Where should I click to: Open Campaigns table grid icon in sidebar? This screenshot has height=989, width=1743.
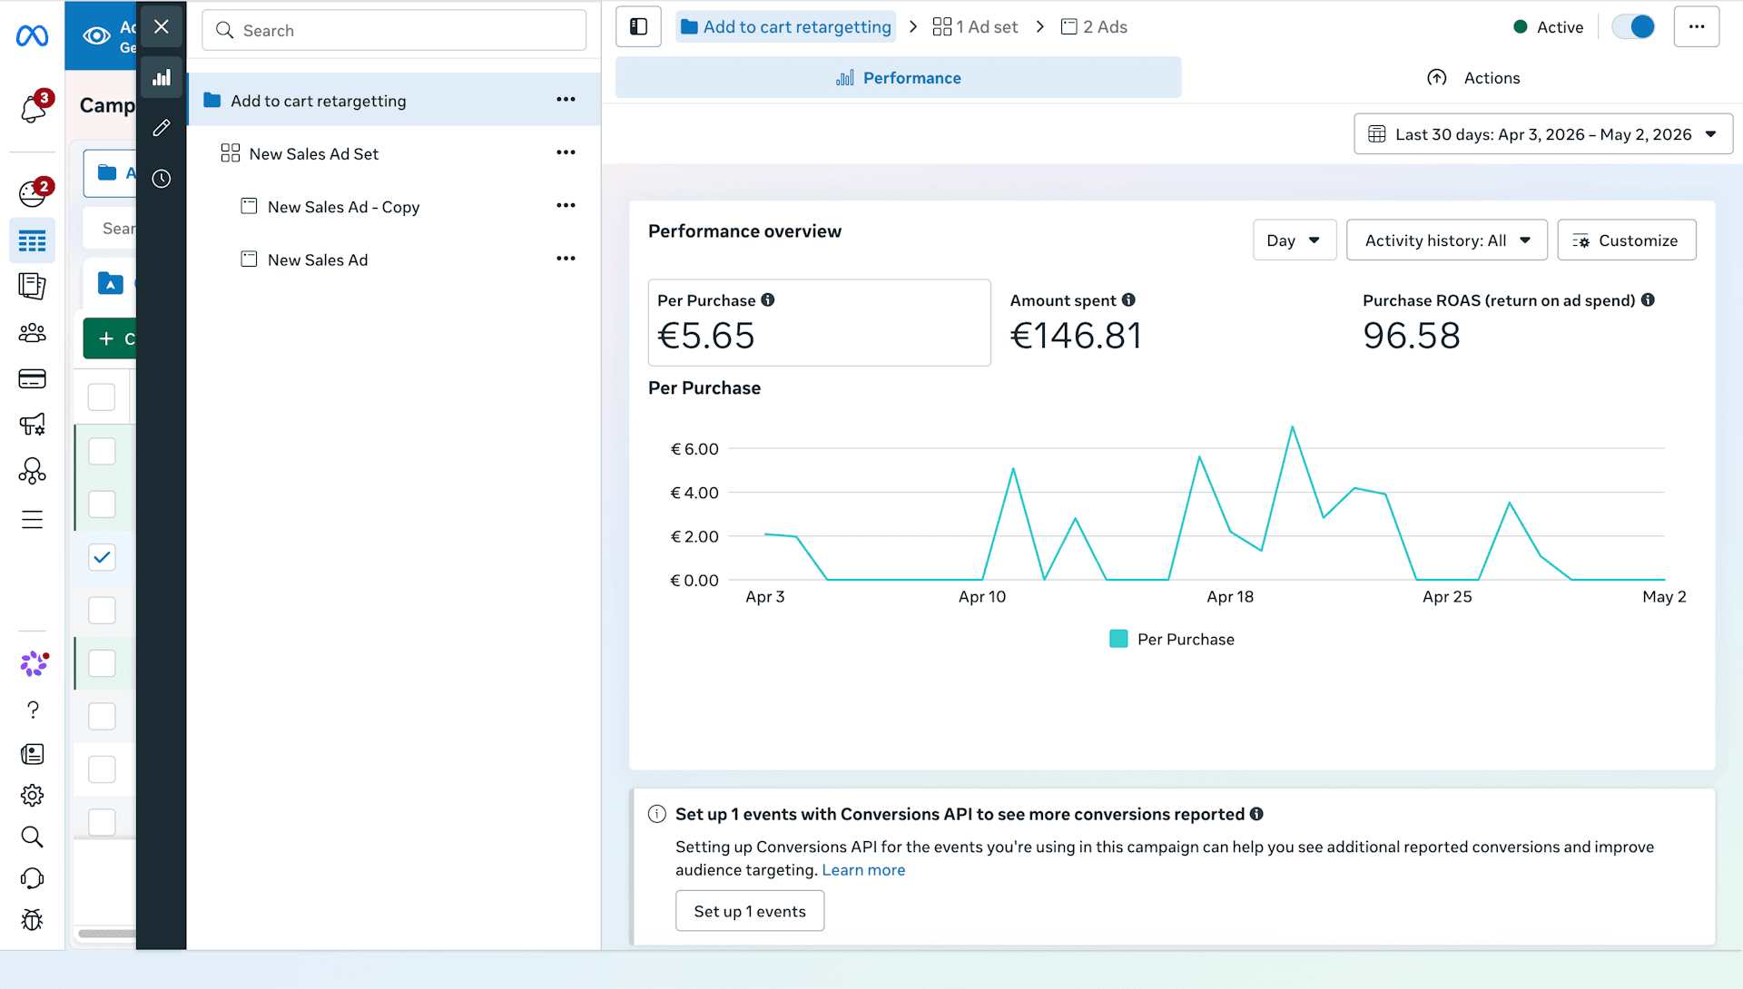[32, 240]
